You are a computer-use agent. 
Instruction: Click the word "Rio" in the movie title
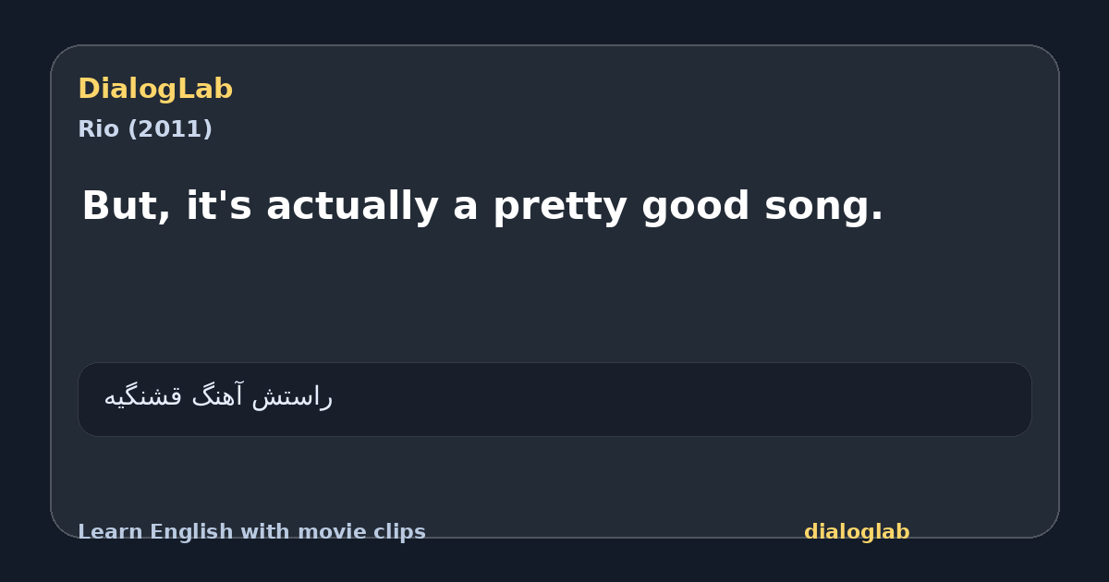point(98,129)
